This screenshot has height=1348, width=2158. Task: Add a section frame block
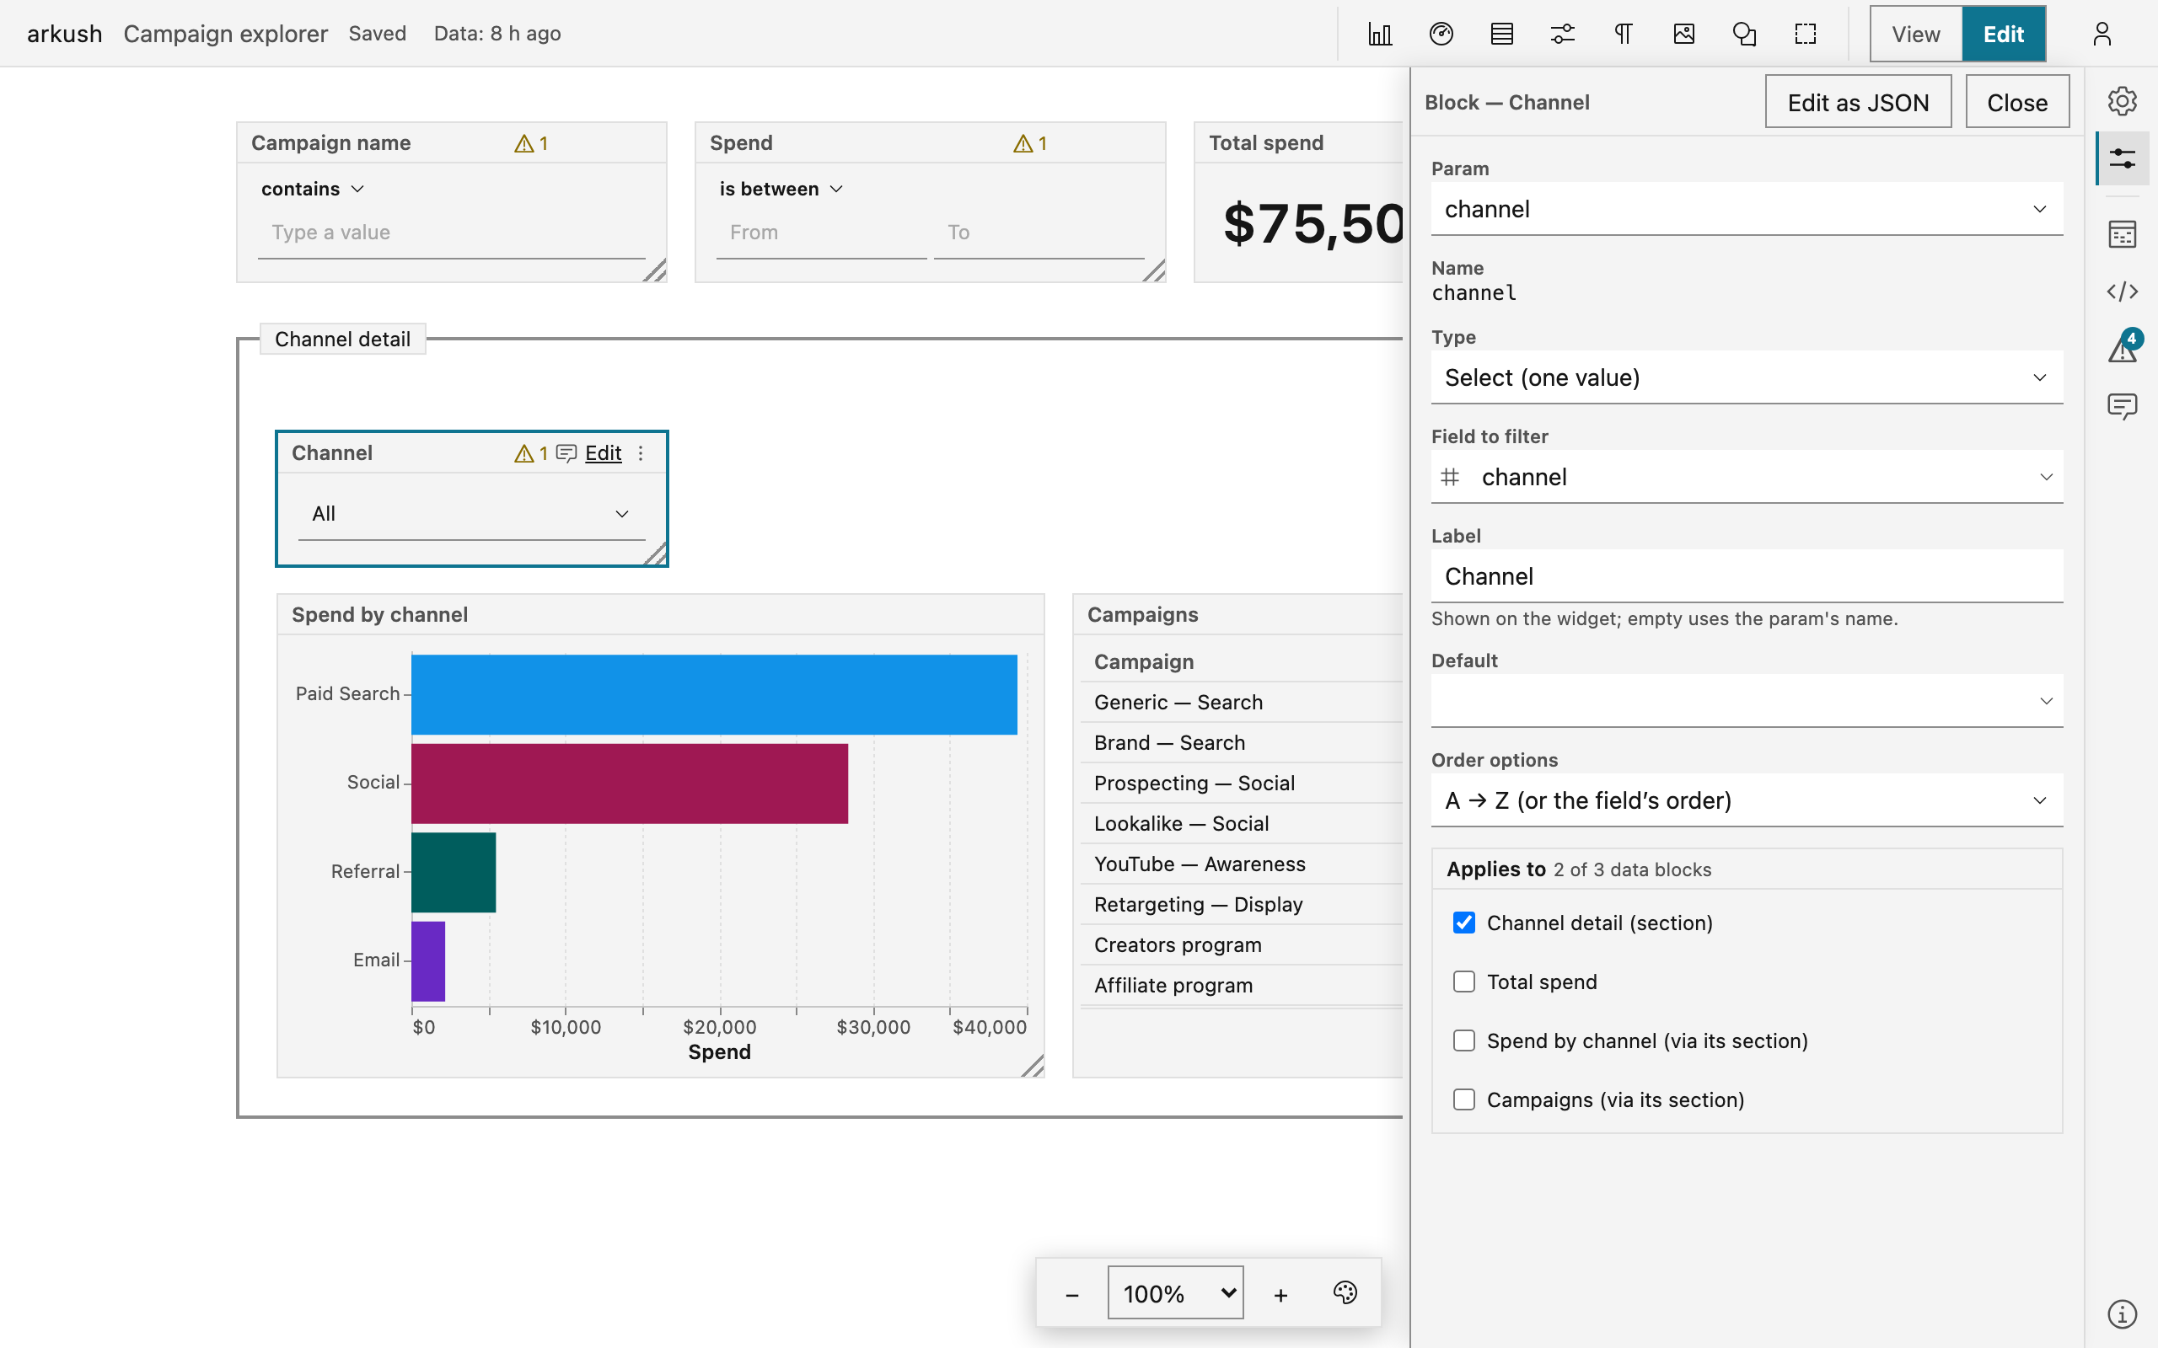click(1805, 34)
